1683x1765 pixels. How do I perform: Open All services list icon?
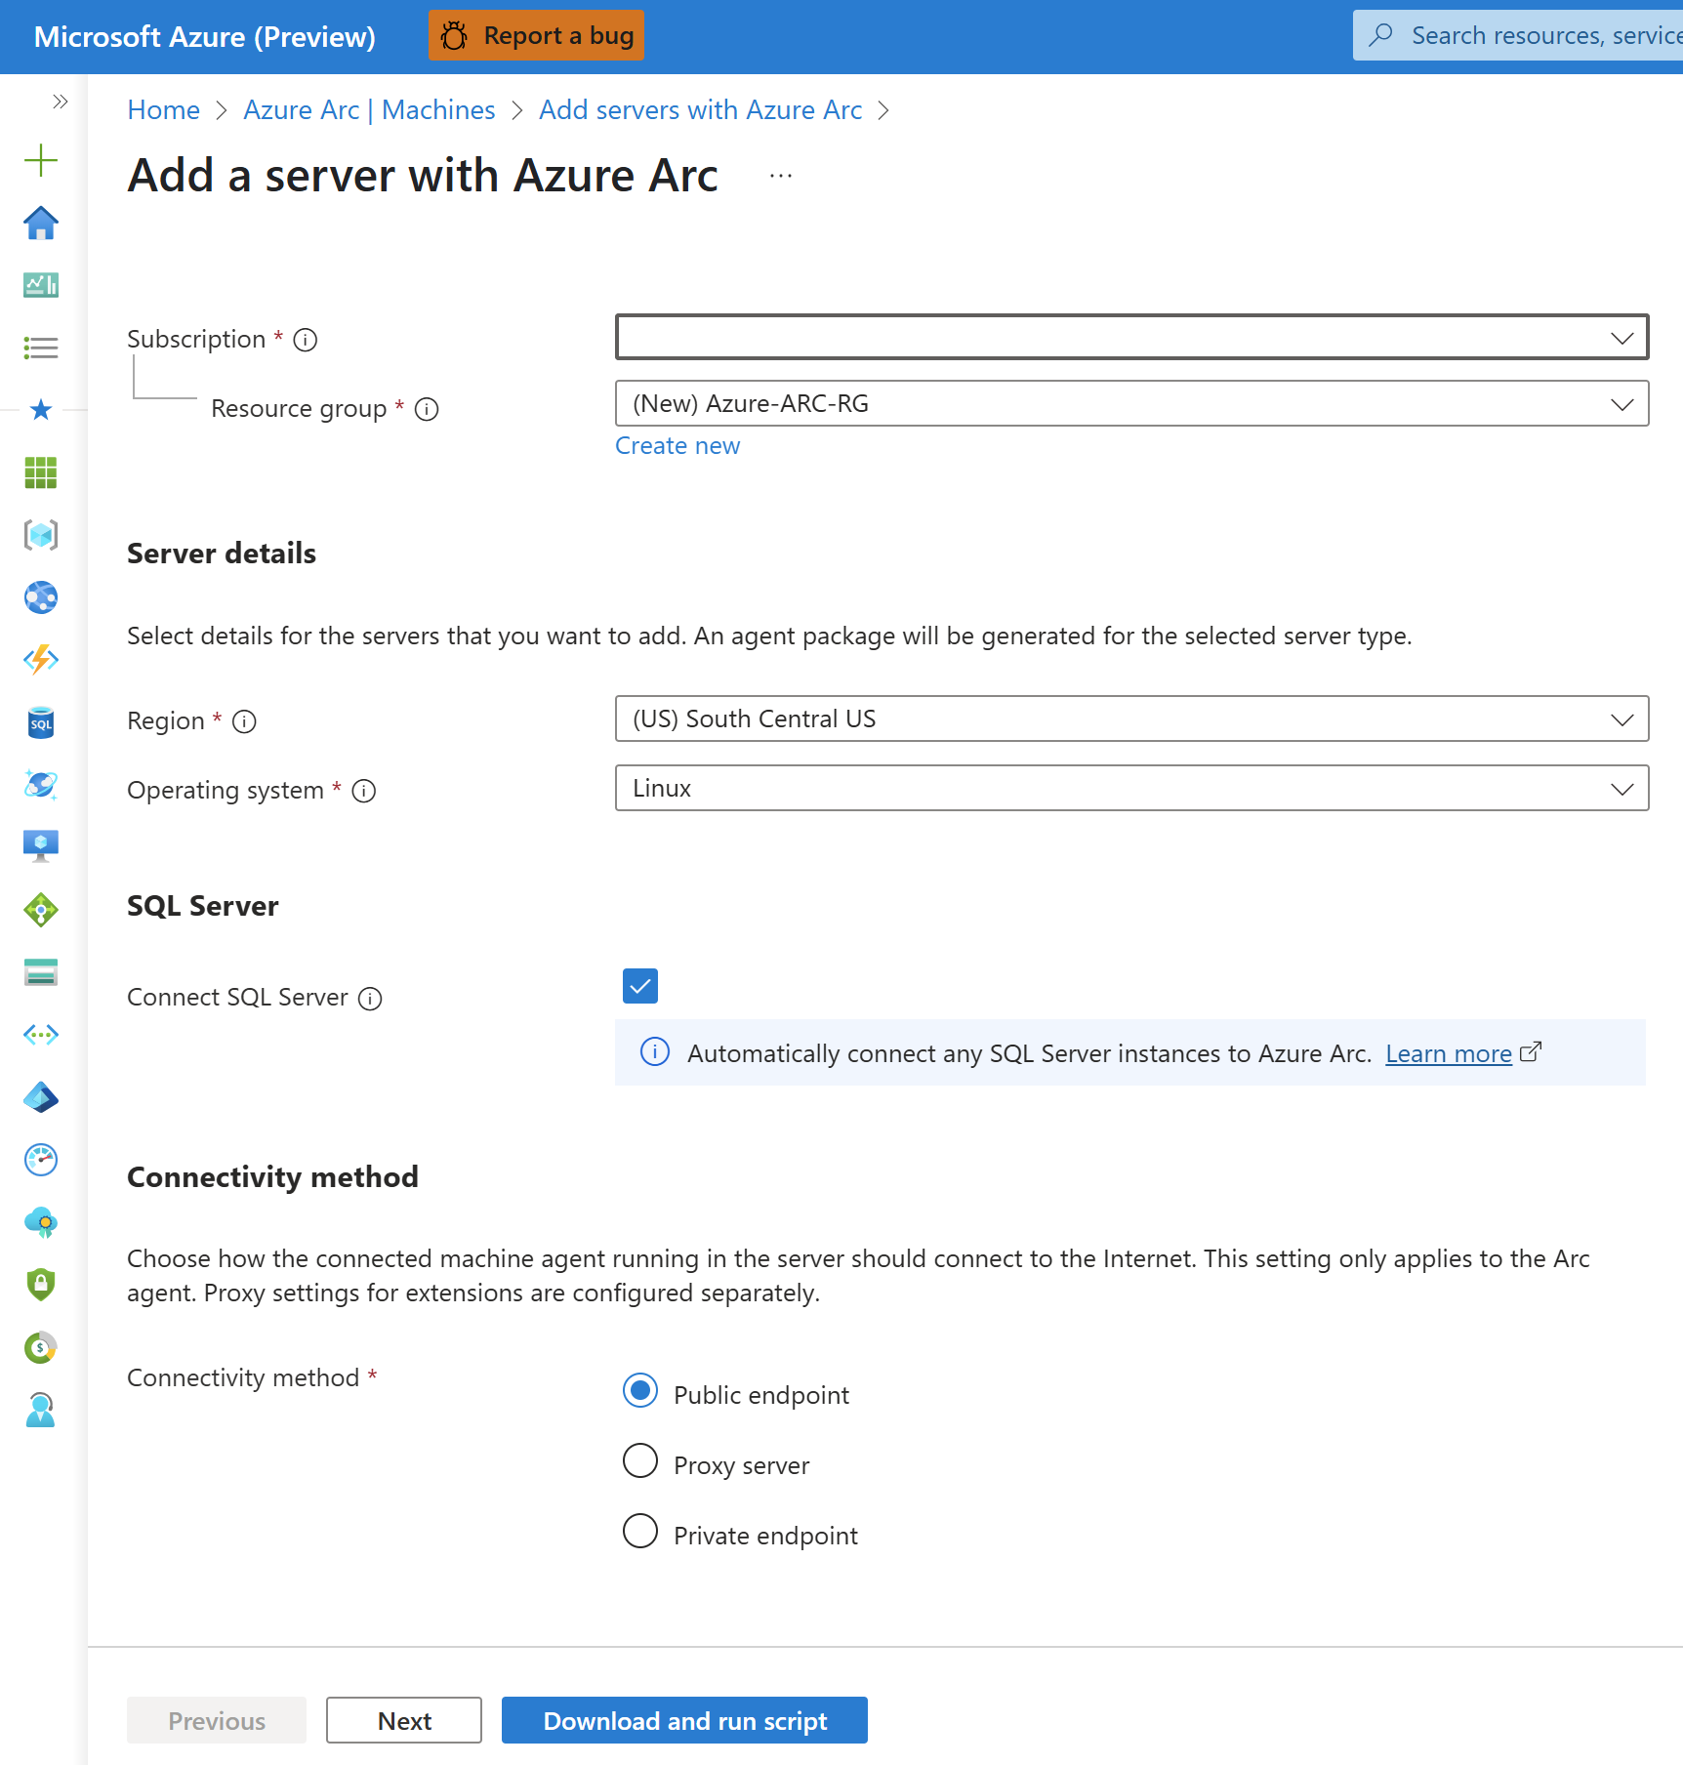[x=41, y=348]
